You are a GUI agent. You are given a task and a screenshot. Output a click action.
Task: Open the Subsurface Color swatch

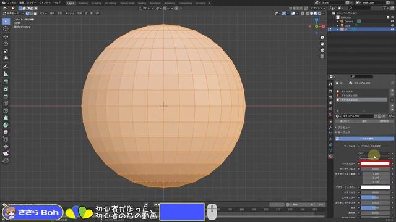coord(376,187)
